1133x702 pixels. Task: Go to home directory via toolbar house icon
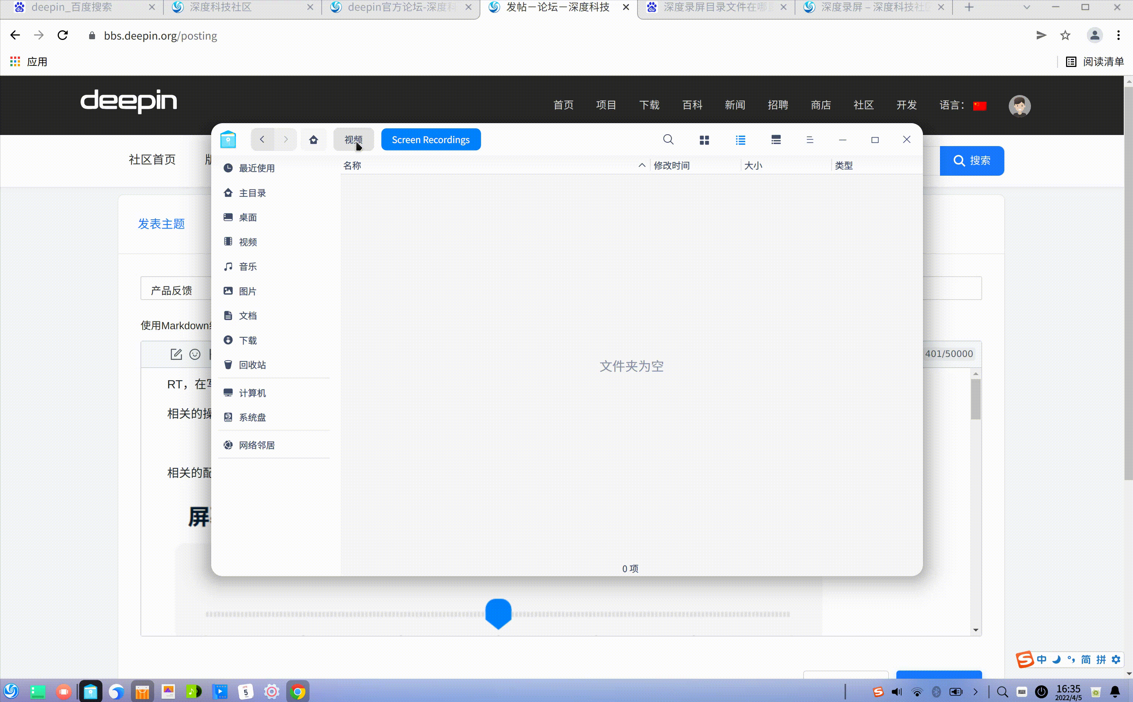point(314,139)
